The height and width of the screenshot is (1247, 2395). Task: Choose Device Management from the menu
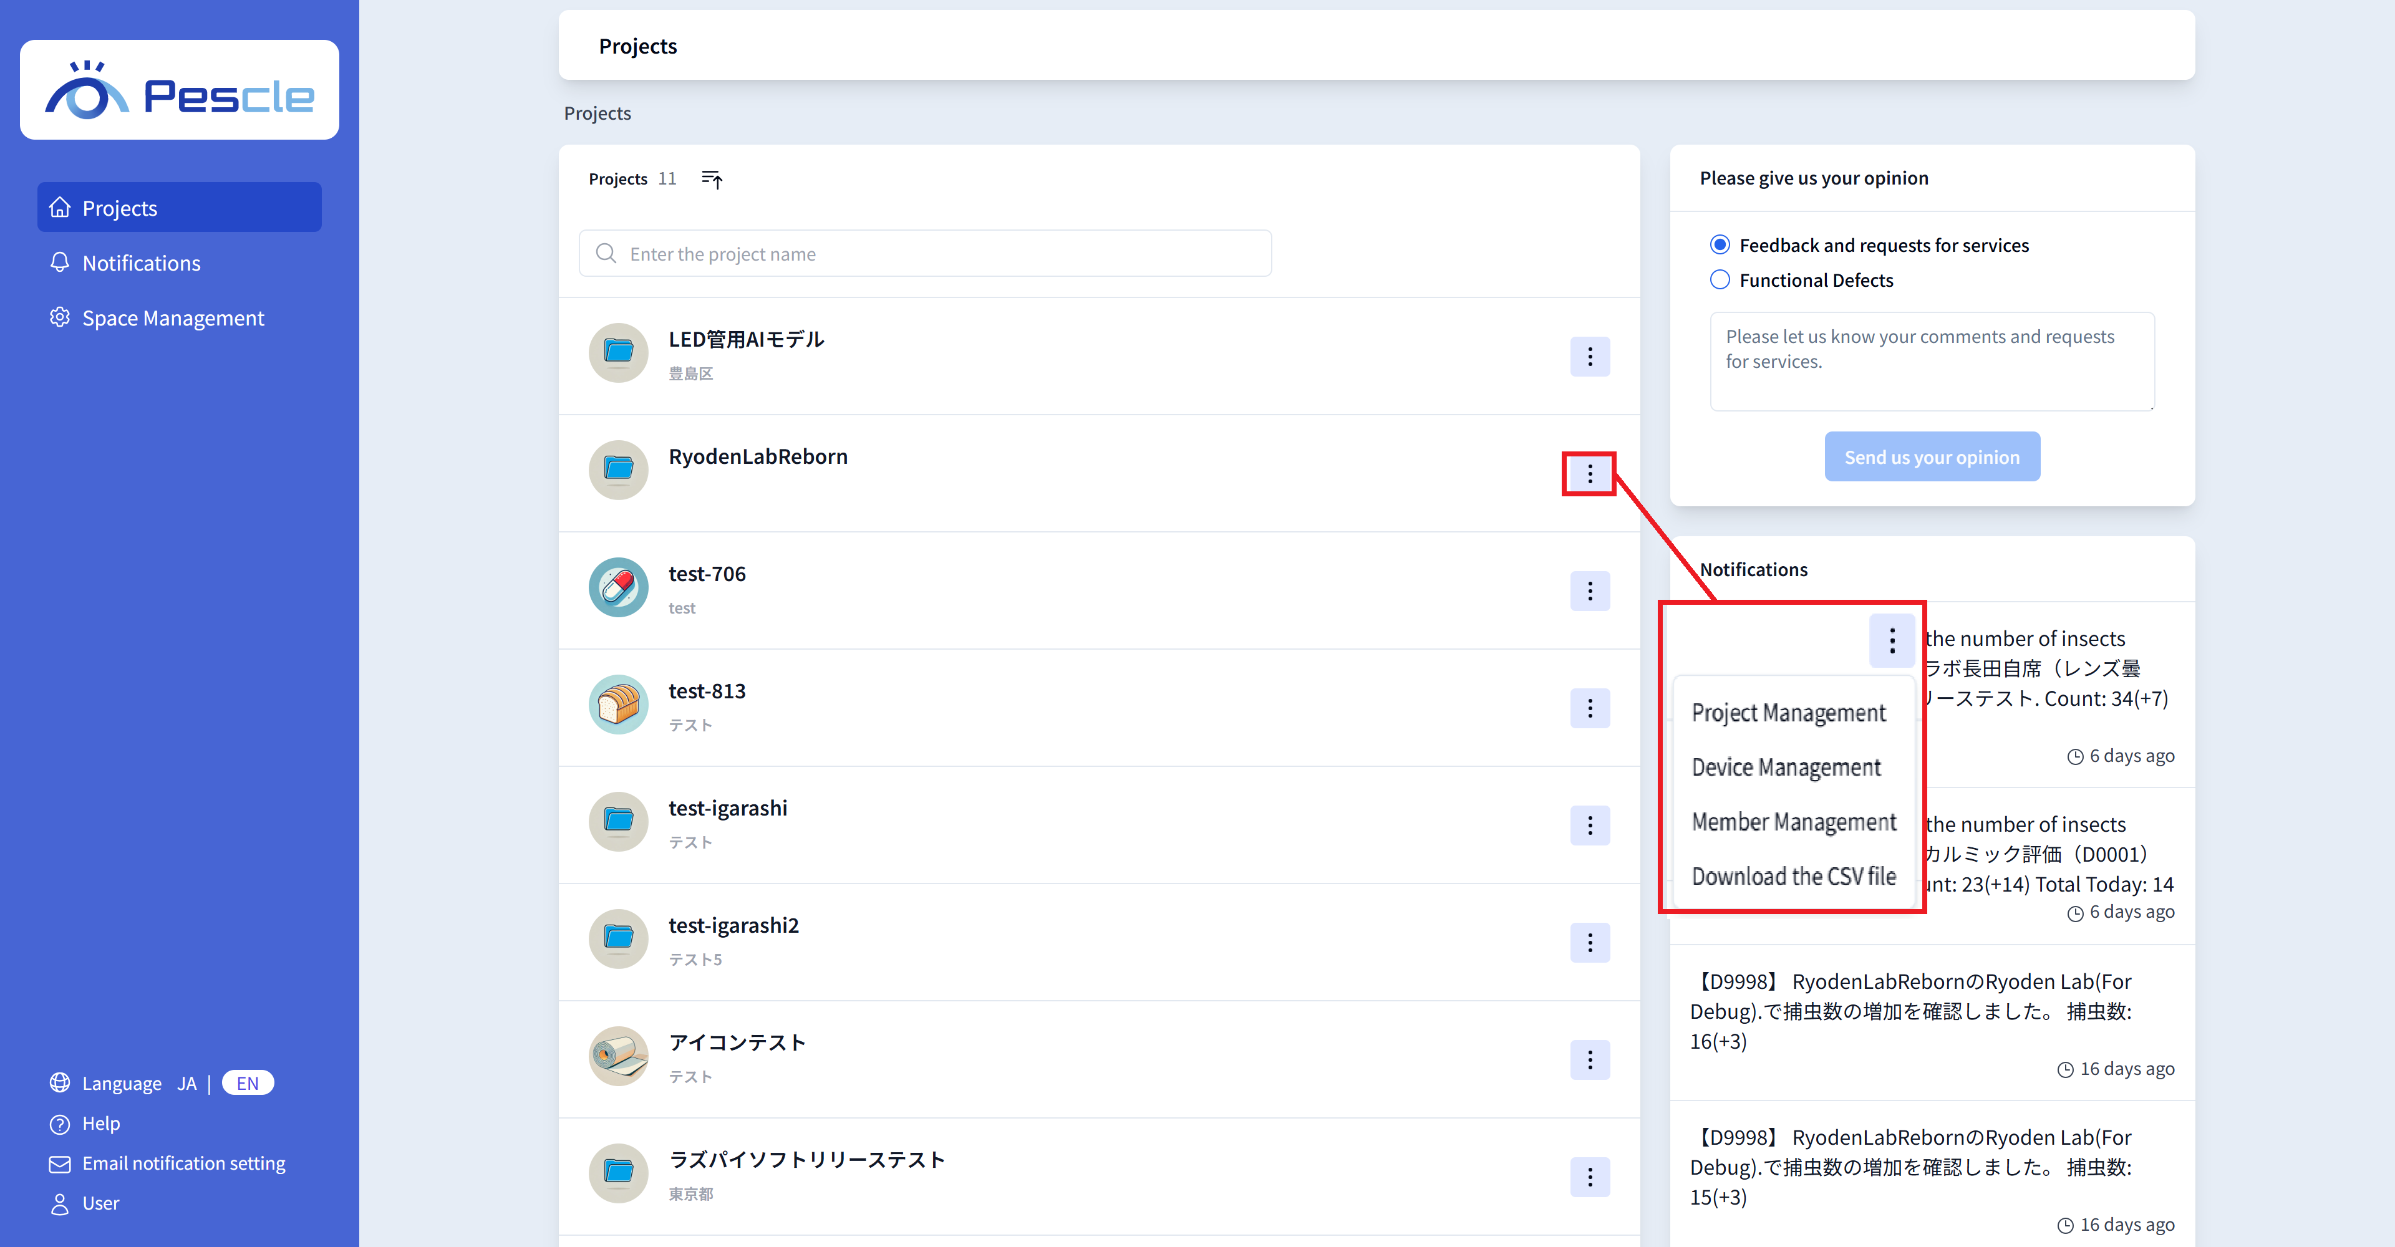(x=1786, y=768)
